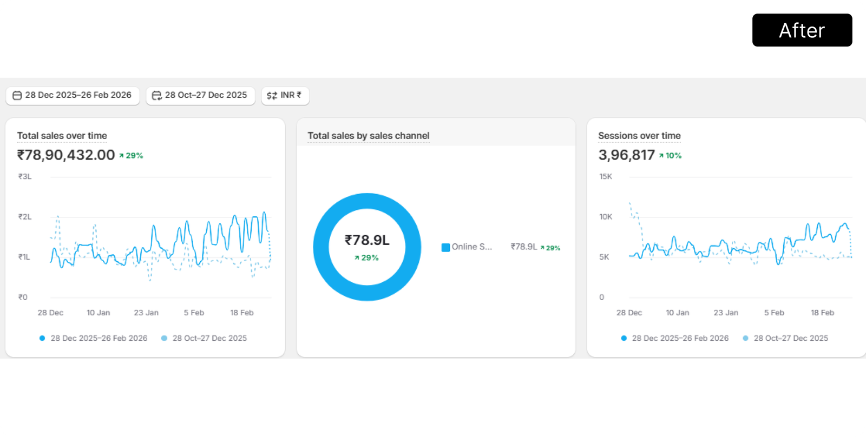The height and width of the screenshot is (437, 866).
Task: Click the green arrow beside total sales 29%
Action: point(122,156)
